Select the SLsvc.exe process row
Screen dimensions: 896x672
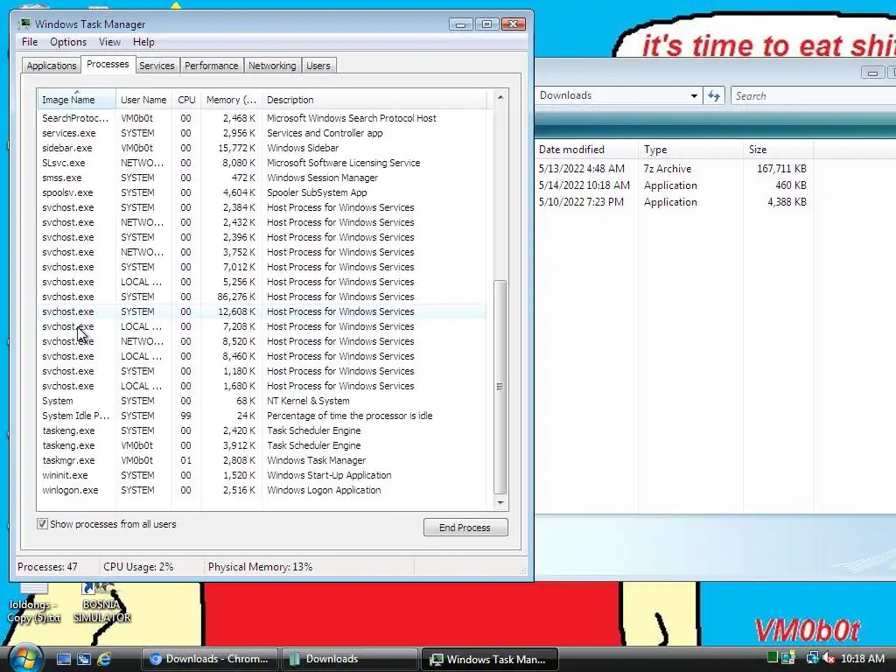[262, 163]
